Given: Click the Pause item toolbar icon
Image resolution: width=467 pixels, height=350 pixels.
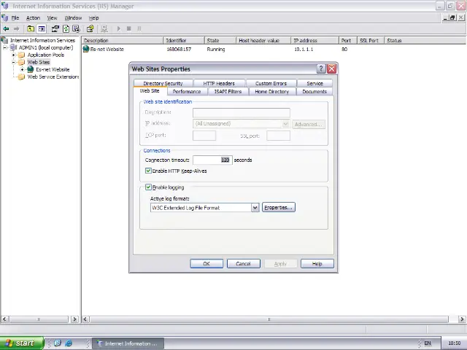Looking at the screenshot, I should [139, 29].
